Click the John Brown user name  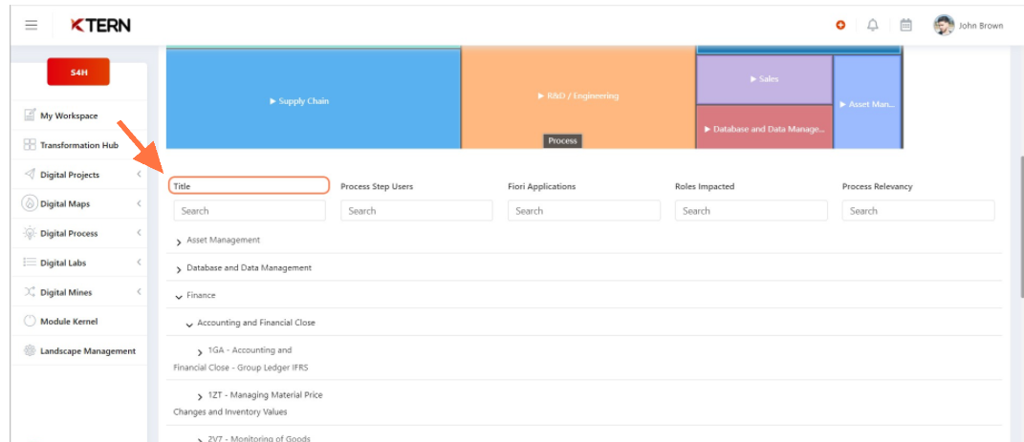pyautogui.click(x=981, y=26)
